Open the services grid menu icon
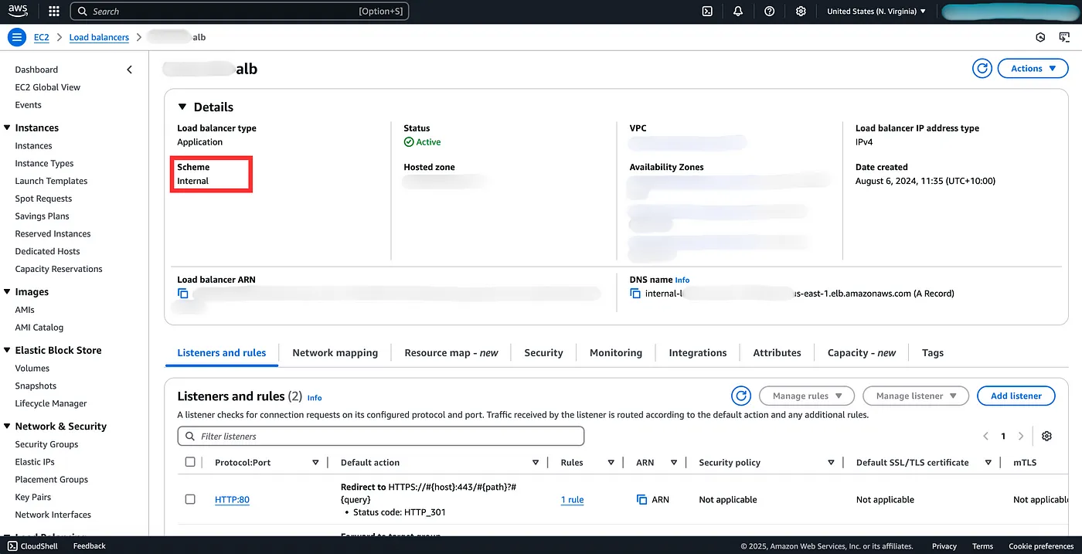This screenshot has width=1082, height=554. [x=54, y=12]
